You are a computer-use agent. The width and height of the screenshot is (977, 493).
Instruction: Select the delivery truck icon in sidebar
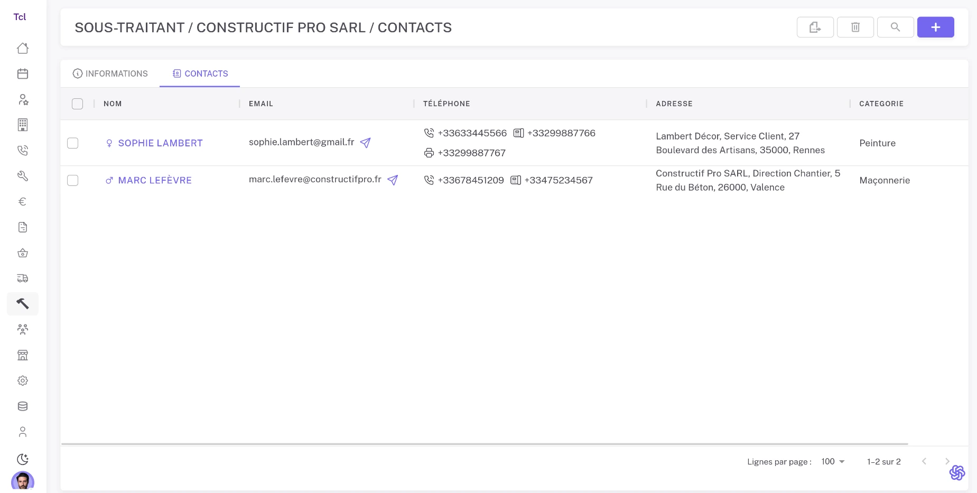click(22, 278)
